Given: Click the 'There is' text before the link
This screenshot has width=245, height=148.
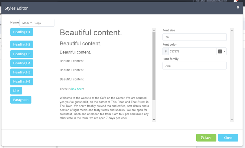Looking at the screenshot, I should 65,89.
